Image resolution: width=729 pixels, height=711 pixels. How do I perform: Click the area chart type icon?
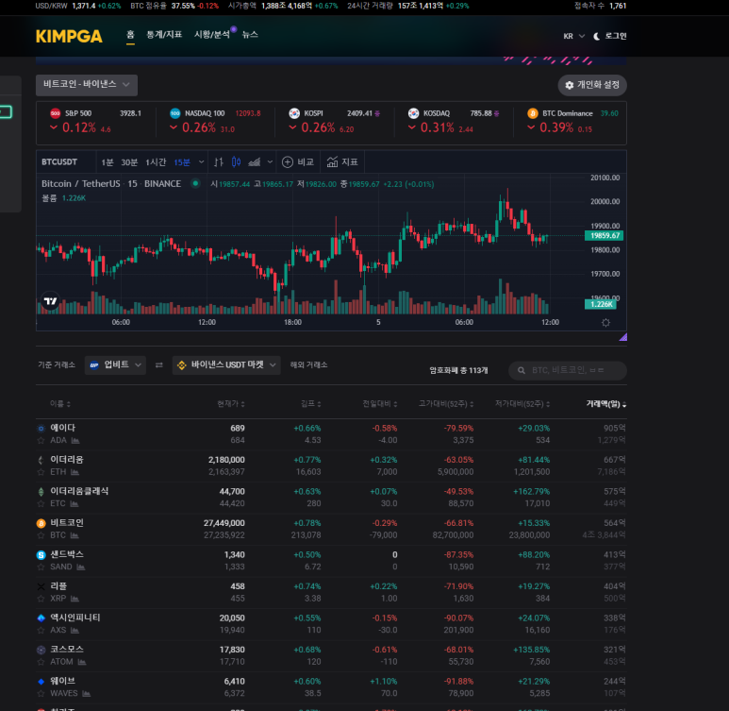[254, 161]
